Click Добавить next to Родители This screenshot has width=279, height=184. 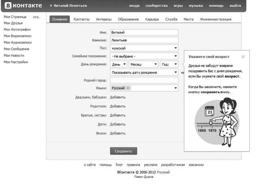(118, 106)
